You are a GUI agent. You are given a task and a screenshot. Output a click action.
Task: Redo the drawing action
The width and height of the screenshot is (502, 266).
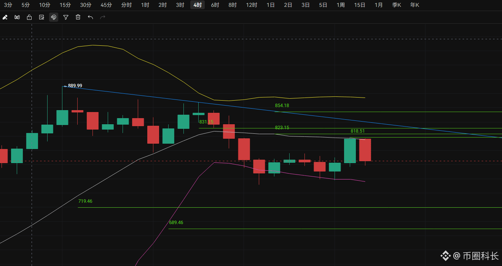(x=102, y=17)
